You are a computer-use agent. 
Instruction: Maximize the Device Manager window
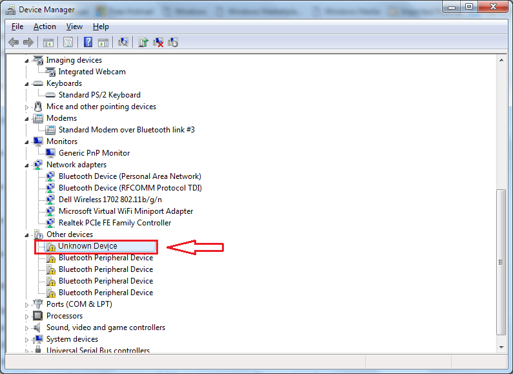469,7
